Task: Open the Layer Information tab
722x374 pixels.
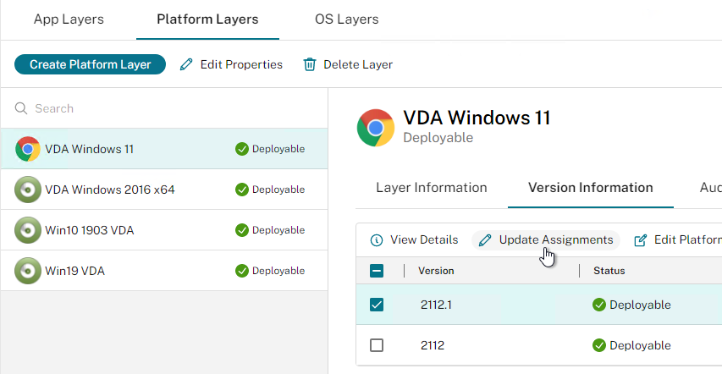Action: coord(432,188)
